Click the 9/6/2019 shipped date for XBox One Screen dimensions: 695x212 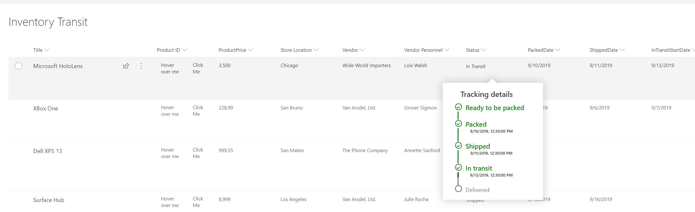(x=600, y=108)
